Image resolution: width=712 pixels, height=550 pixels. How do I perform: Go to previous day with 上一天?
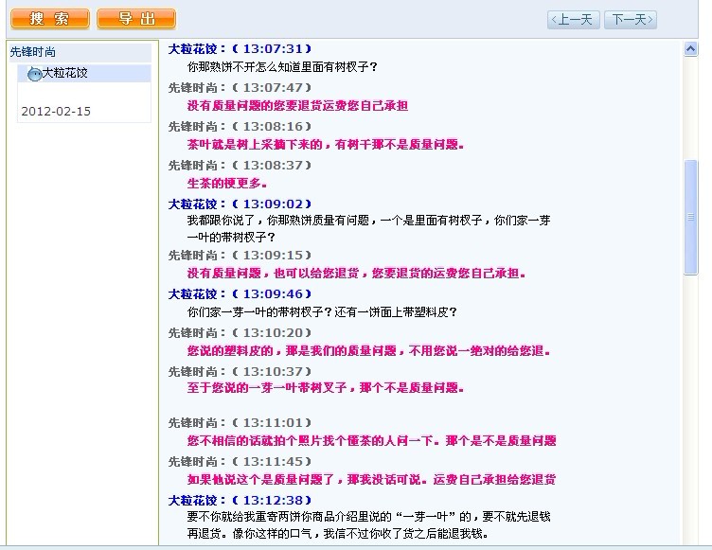point(574,20)
